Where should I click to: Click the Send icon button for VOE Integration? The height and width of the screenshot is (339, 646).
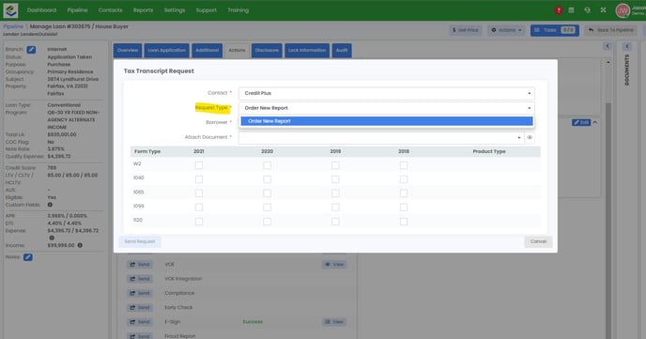tap(140, 279)
